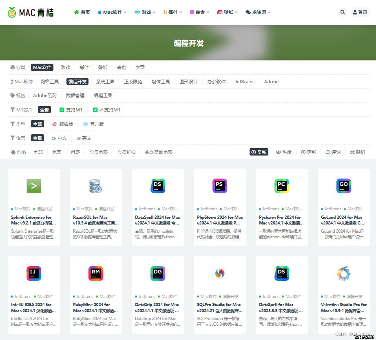Select the Splunk Enterprise app icon

coord(34,185)
